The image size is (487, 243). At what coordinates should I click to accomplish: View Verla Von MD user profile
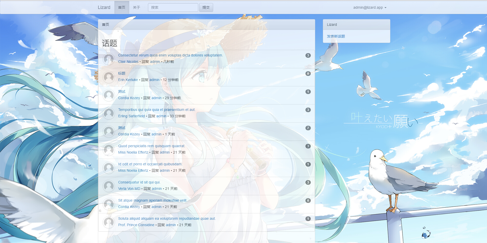pyautogui.click(x=129, y=189)
